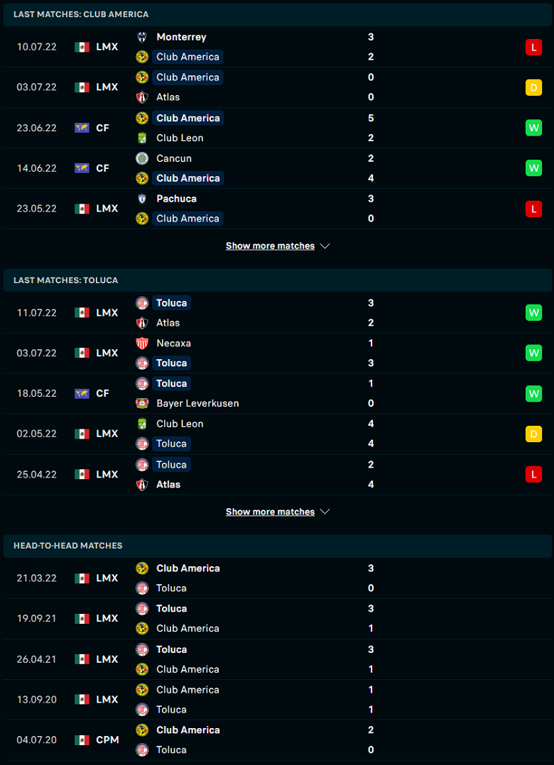Select Last Matches: Toluca section header

click(x=277, y=280)
